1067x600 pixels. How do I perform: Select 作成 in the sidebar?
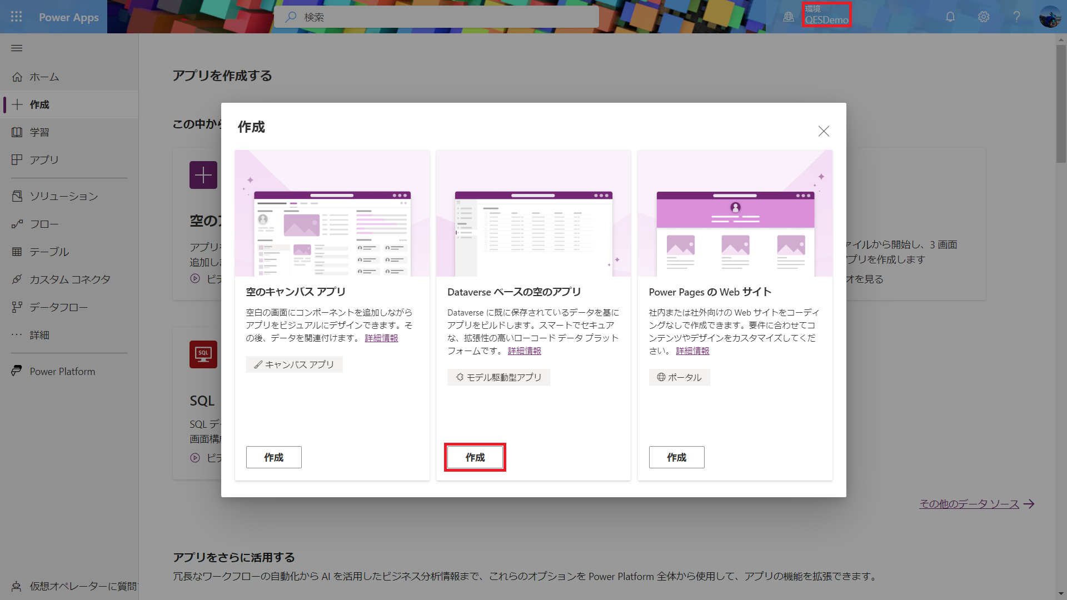[x=69, y=104]
